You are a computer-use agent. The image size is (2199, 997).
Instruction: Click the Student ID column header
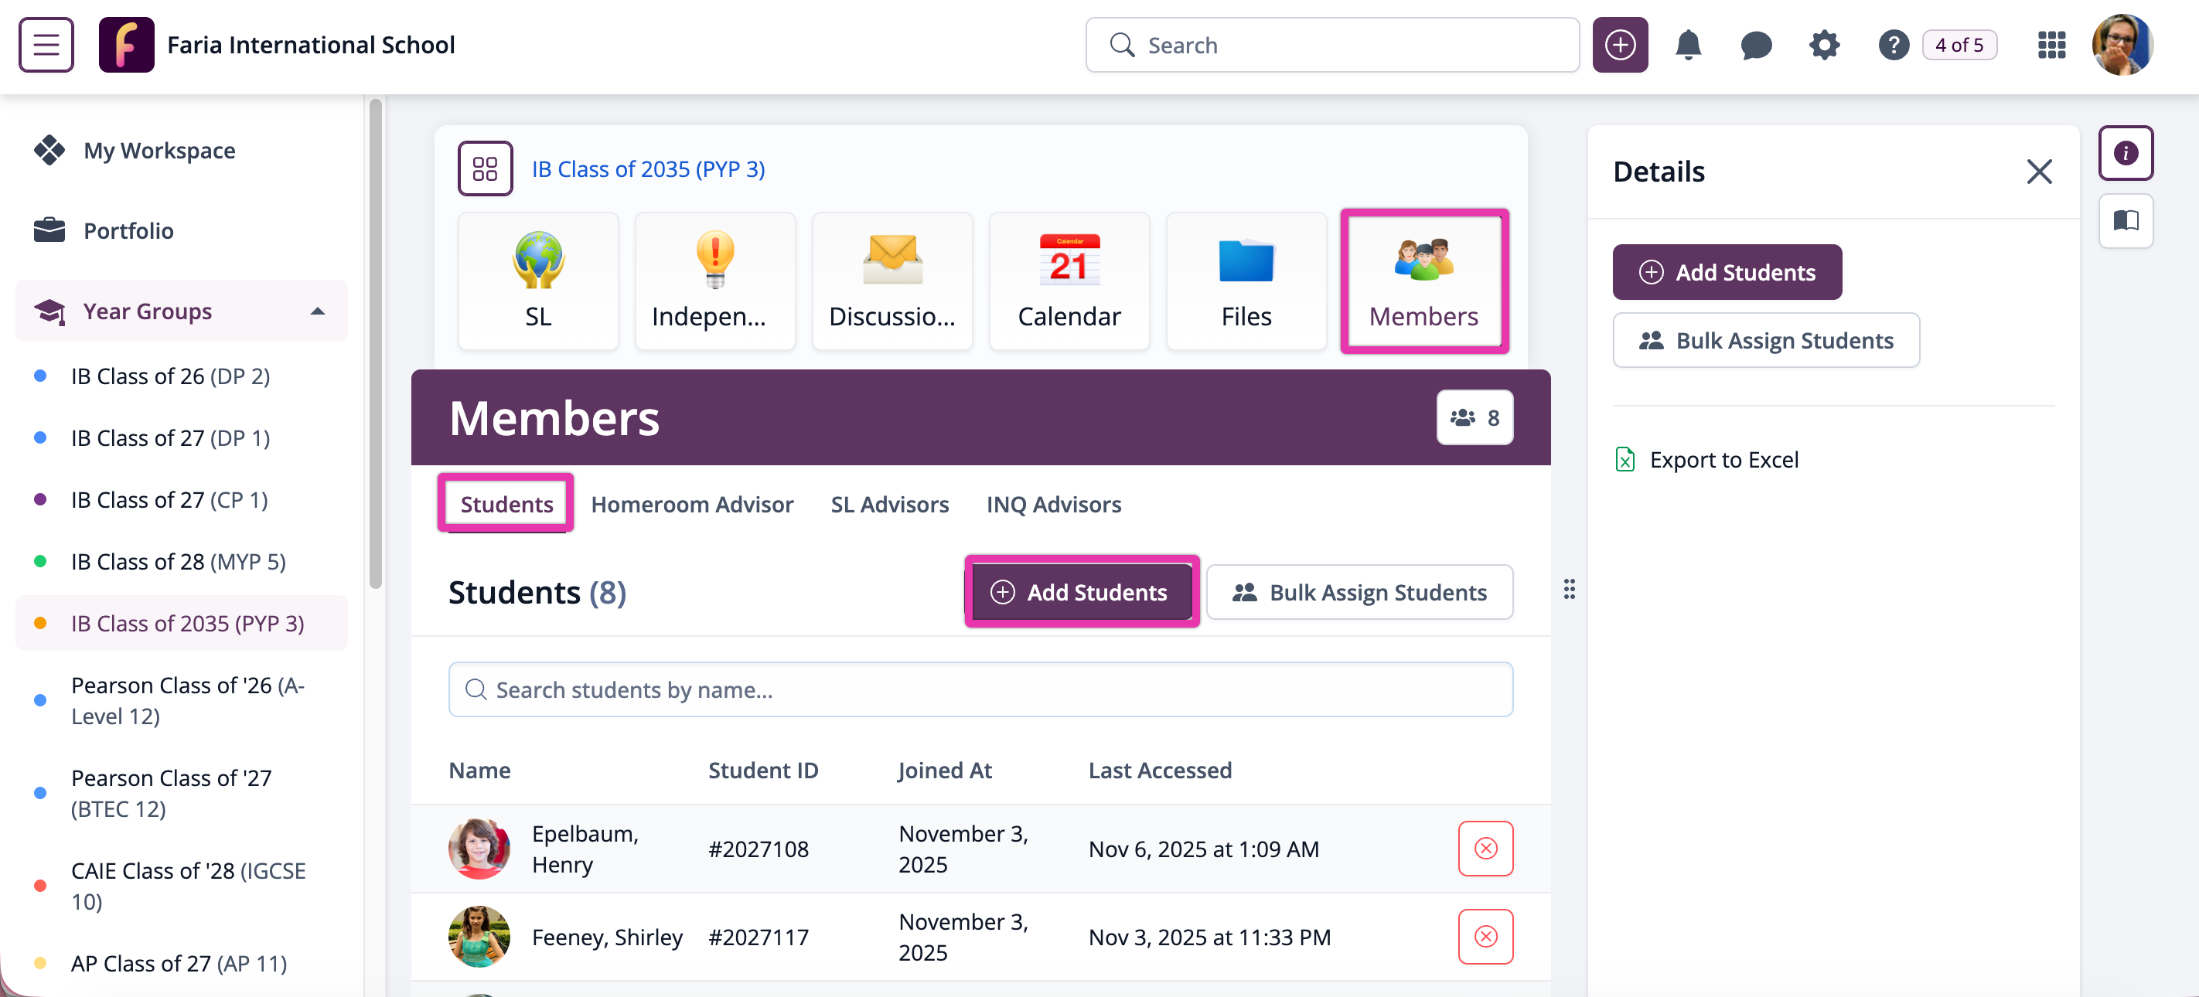pos(763,770)
